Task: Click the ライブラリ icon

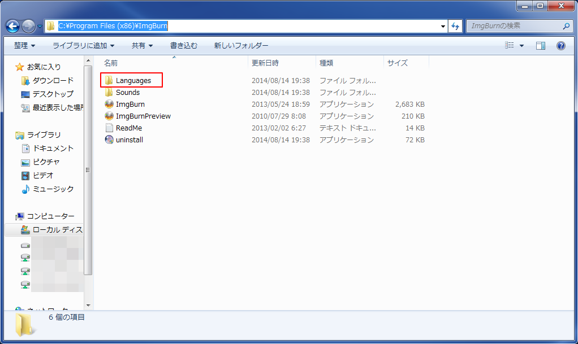Action: pyautogui.click(x=19, y=135)
